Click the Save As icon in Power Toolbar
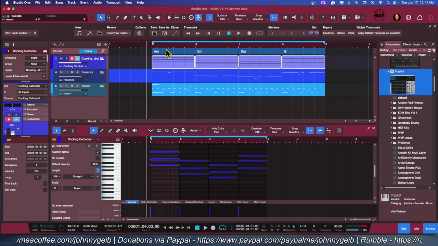Screen dimensions: 438x246 coord(165,33)
